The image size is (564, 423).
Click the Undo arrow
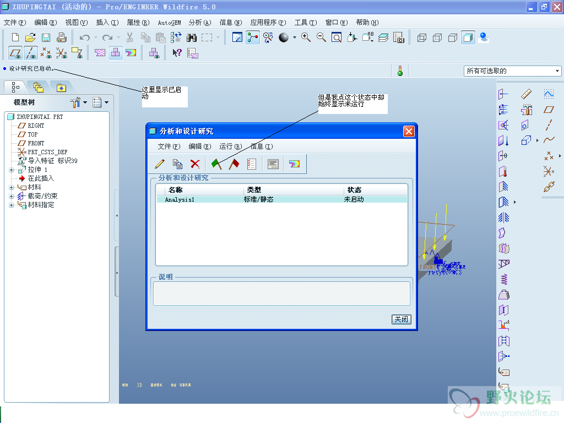[x=84, y=37]
